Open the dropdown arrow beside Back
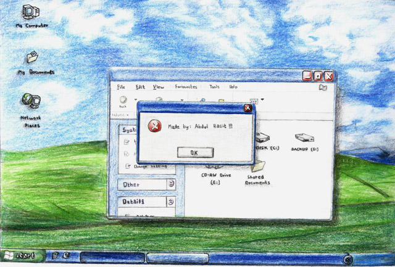The image size is (395, 267). tap(136, 100)
